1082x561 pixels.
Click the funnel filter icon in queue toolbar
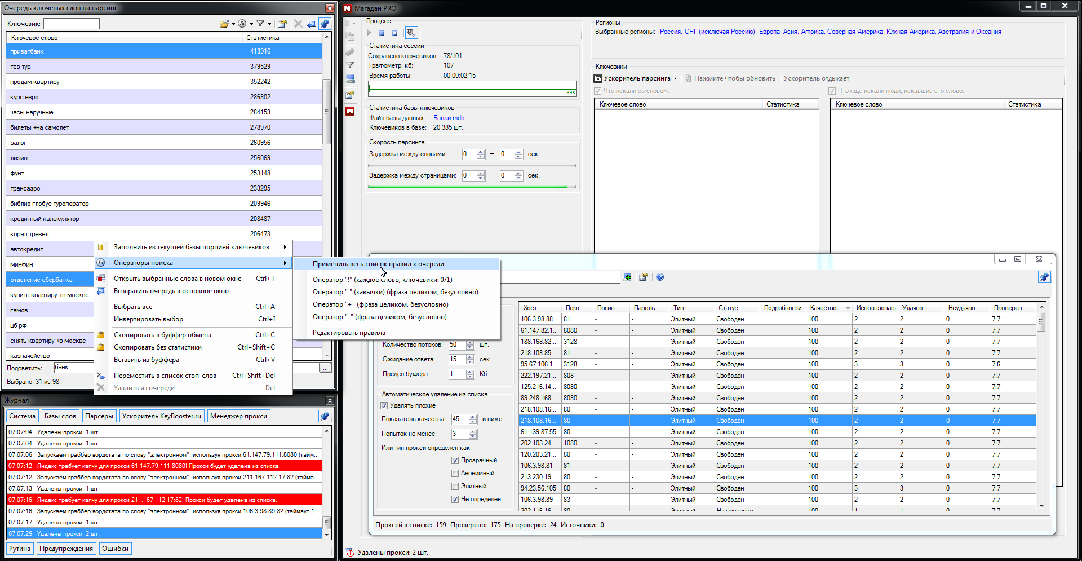[x=260, y=24]
